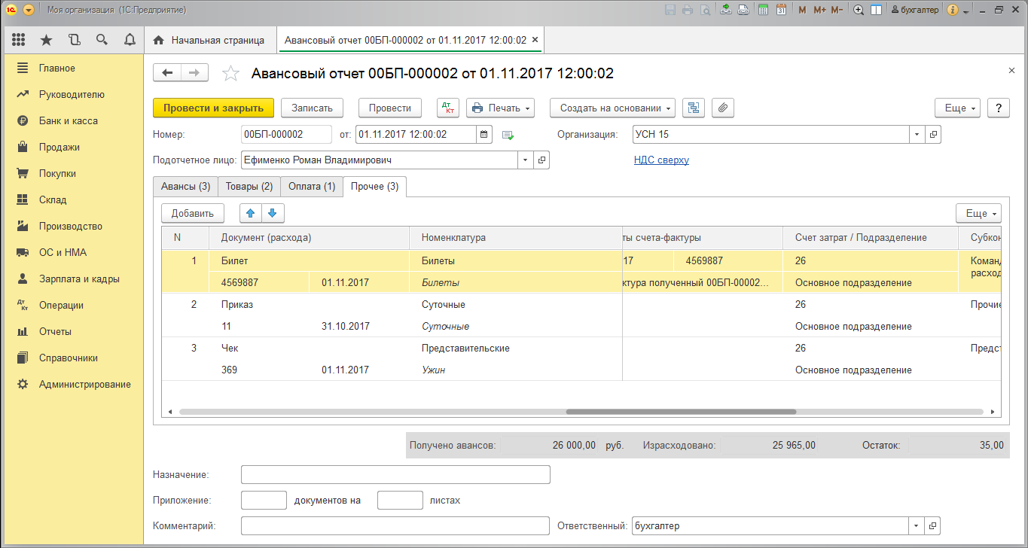Open document structure/related documents icon
Image resolution: width=1028 pixels, height=548 pixels.
point(693,108)
